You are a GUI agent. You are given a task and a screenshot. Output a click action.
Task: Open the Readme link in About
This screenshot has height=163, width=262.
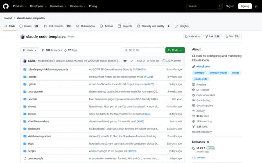coord(199,84)
